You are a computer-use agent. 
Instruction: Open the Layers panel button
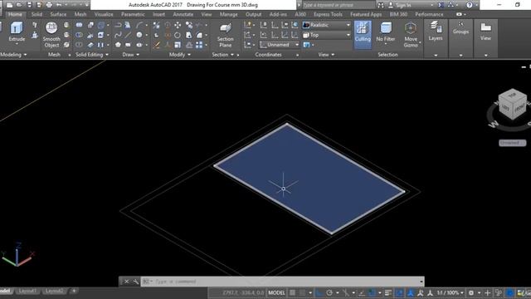click(436, 32)
